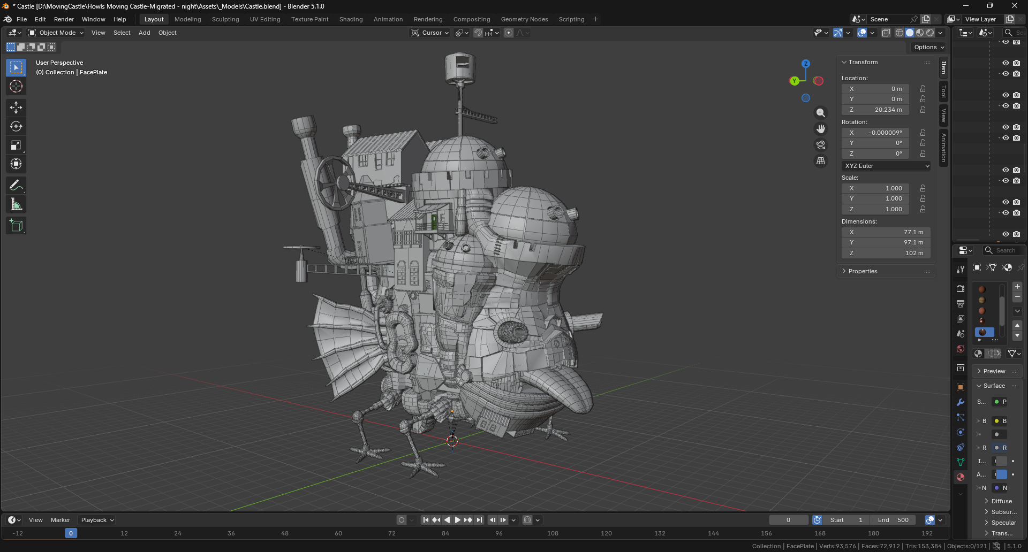Toggle viewport overlays button
This screenshot has height=552, width=1028.
point(862,33)
